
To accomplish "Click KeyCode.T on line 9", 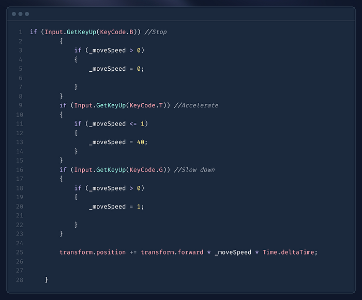I will pyautogui.click(x=146, y=105).
